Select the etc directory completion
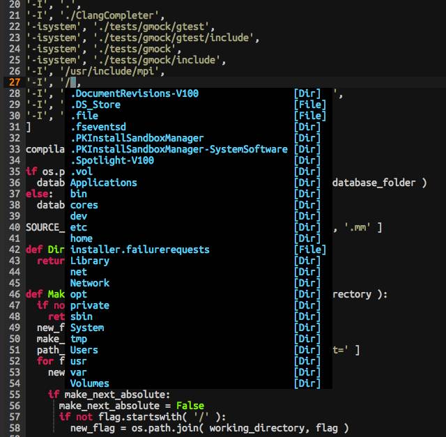Image resolution: width=446 pixels, height=437 pixels. click(x=198, y=227)
